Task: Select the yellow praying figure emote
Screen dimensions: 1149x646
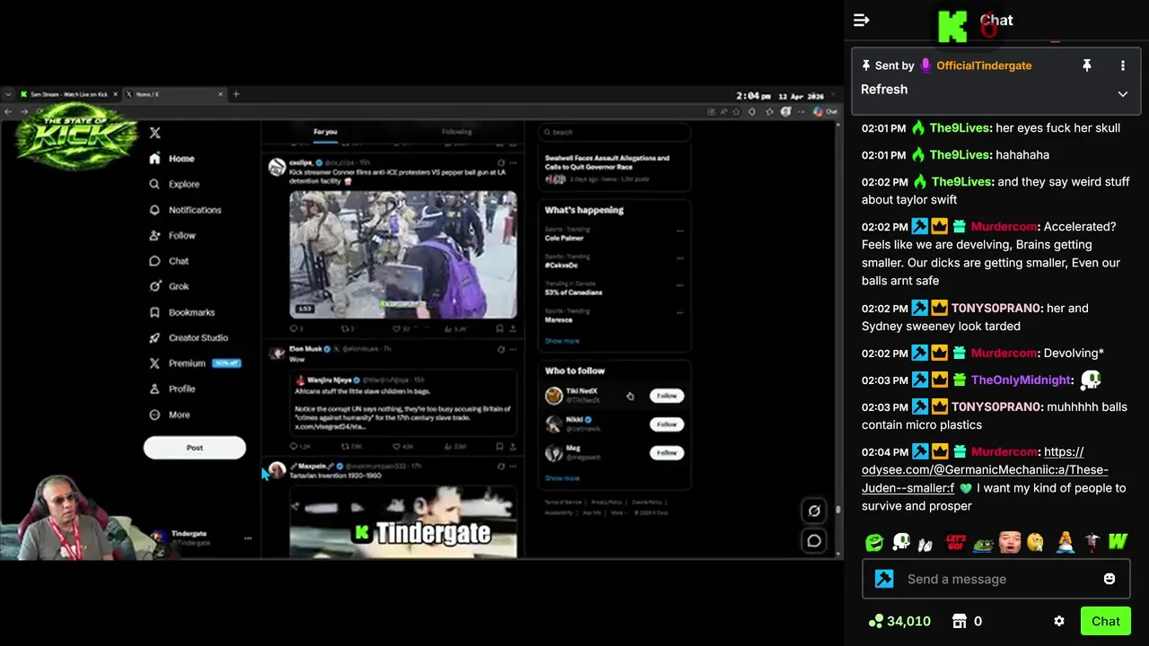Action: click(x=1063, y=542)
